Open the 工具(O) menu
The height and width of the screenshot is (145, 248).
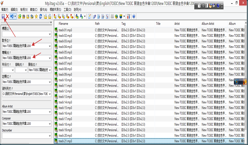(68, 10)
